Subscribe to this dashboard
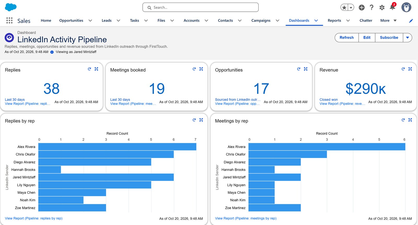The image size is (418, 225). (x=389, y=38)
